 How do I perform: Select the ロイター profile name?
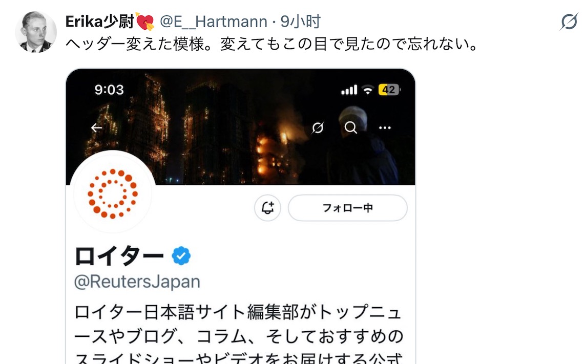tap(119, 256)
